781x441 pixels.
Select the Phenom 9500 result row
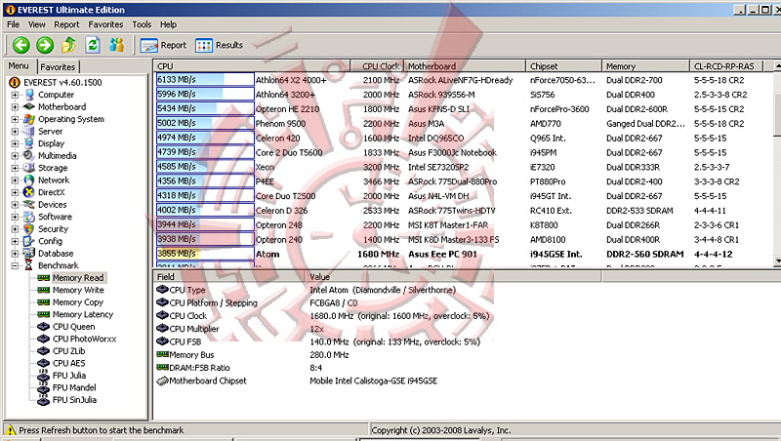pyautogui.click(x=463, y=124)
